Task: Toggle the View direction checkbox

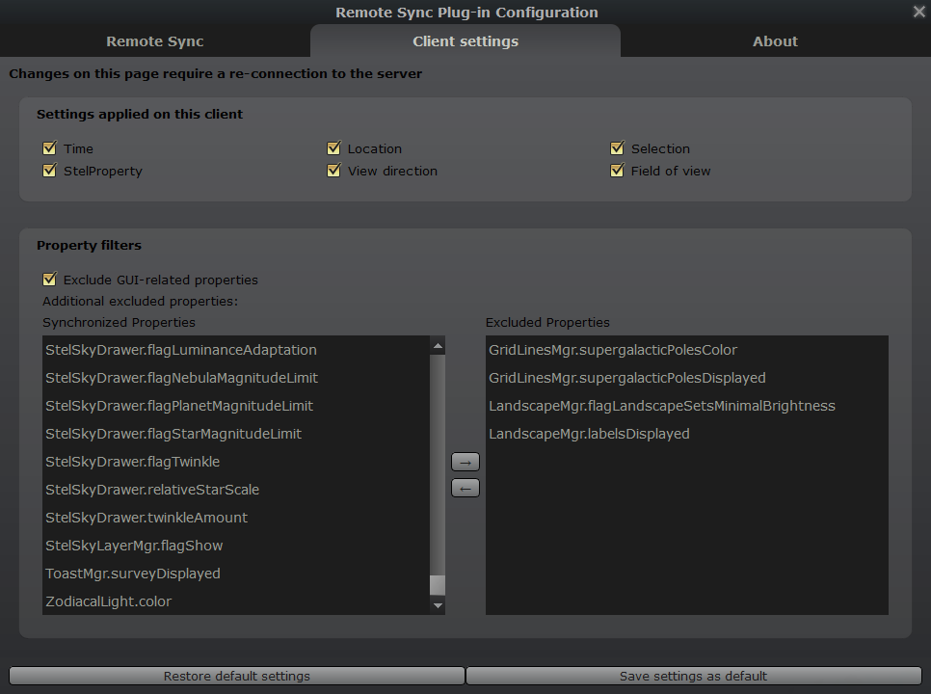Action: 334,171
